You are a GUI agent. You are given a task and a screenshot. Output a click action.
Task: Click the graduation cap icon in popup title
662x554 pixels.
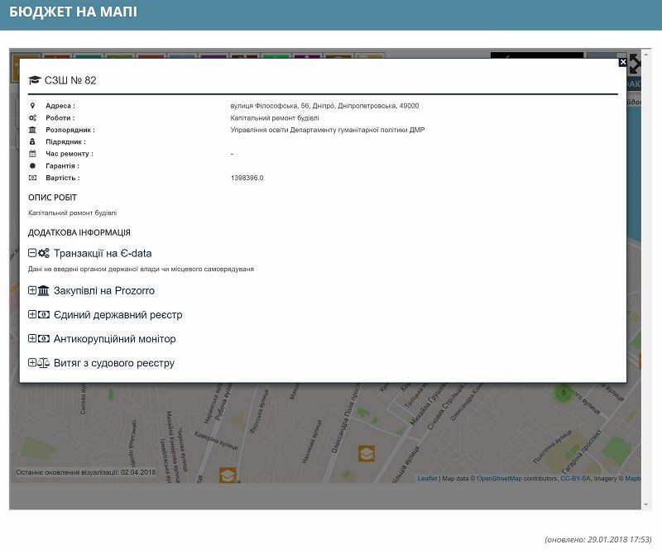point(34,80)
